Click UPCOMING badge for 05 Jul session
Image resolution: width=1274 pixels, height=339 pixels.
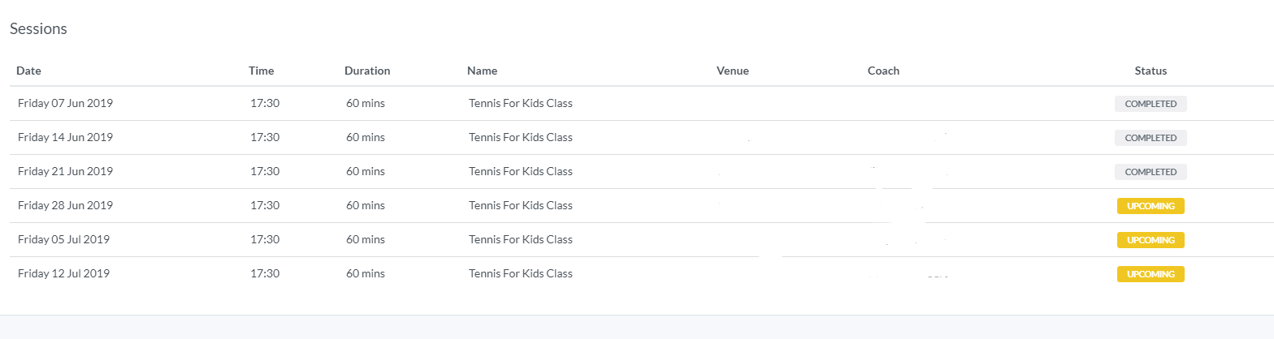coord(1150,240)
